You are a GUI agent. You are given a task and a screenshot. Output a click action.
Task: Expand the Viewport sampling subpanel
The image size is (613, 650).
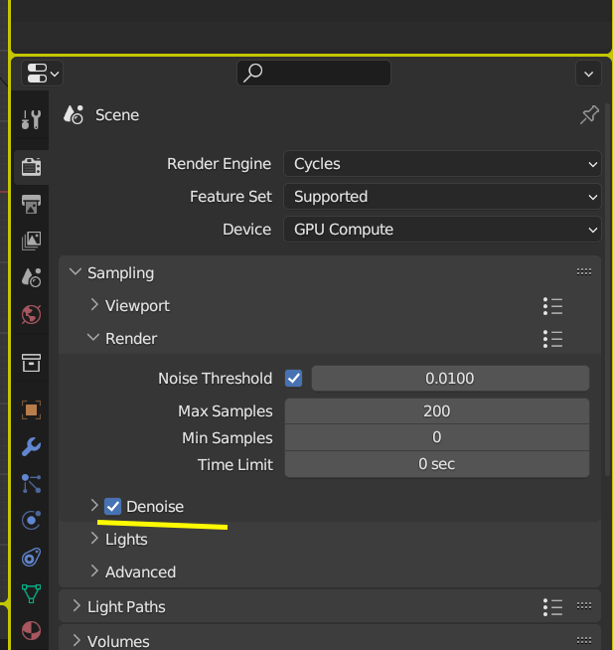(95, 305)
